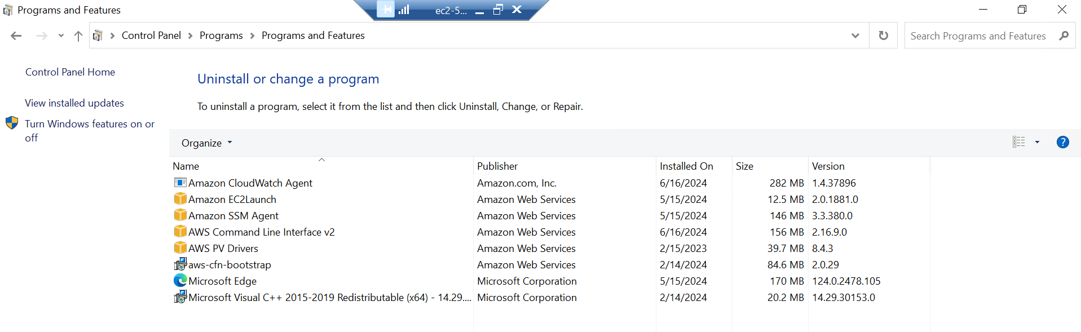Click the refresh icon in the address bar
The image size is (1081, 332).
pos(883,35)
